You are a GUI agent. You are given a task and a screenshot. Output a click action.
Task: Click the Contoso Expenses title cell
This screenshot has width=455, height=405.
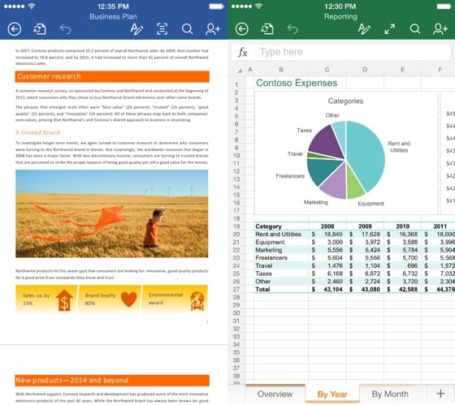pos(297,83)
